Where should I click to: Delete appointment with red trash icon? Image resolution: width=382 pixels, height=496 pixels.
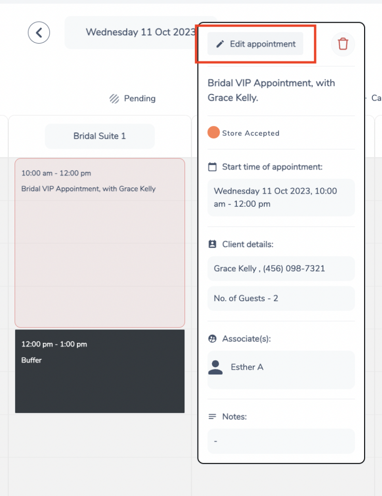pos(343,44)
